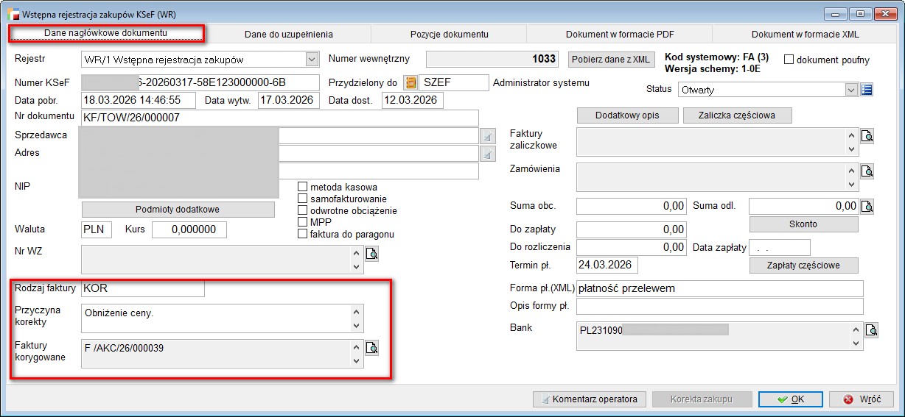Open lookup icon next to Nr WZ
The image size is (905, 417).
click(x=372, y=254)
